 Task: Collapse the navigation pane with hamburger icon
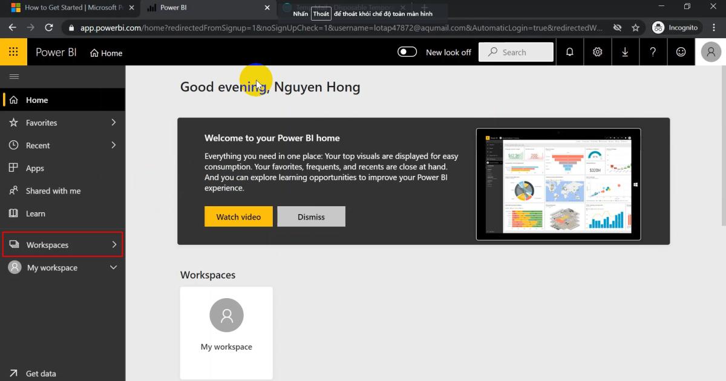13,76
